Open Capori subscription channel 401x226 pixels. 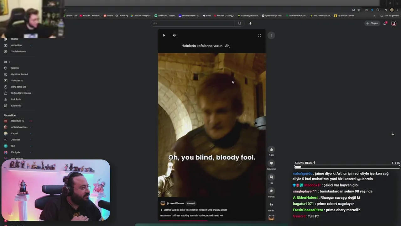point(17,133)
